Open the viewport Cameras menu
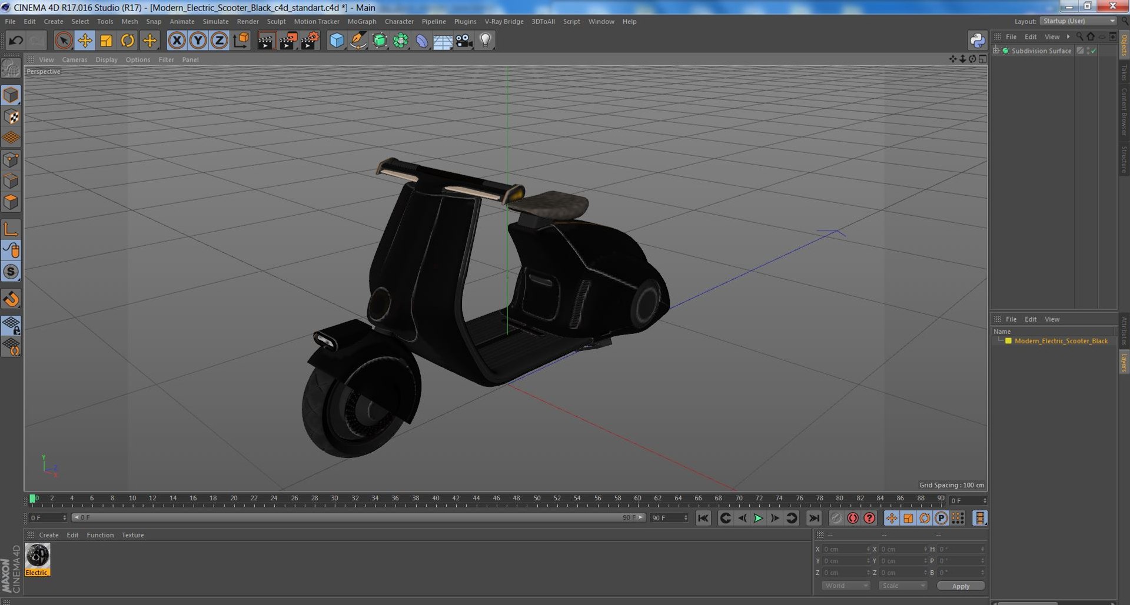This screenshot has height=605, width=1130. coord(74,59)
